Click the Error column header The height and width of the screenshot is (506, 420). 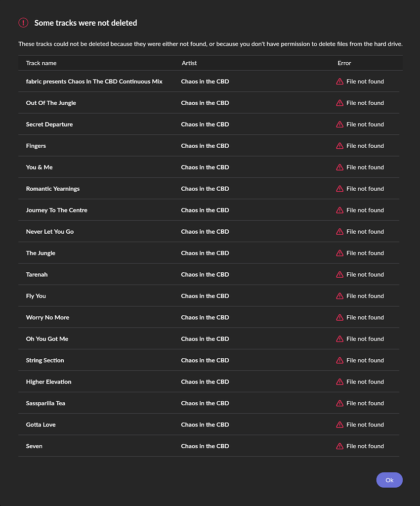point(344,63)
